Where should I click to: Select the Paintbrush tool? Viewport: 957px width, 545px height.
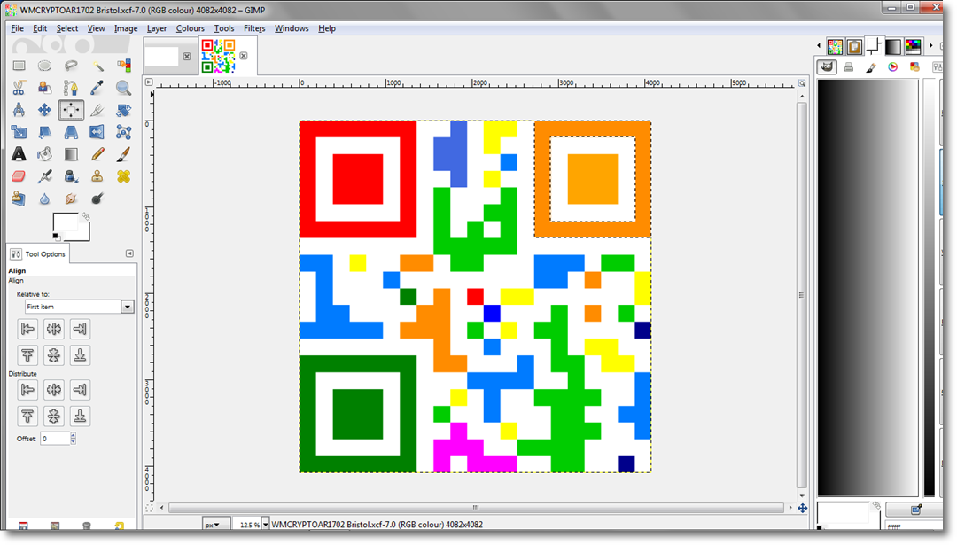123,154
